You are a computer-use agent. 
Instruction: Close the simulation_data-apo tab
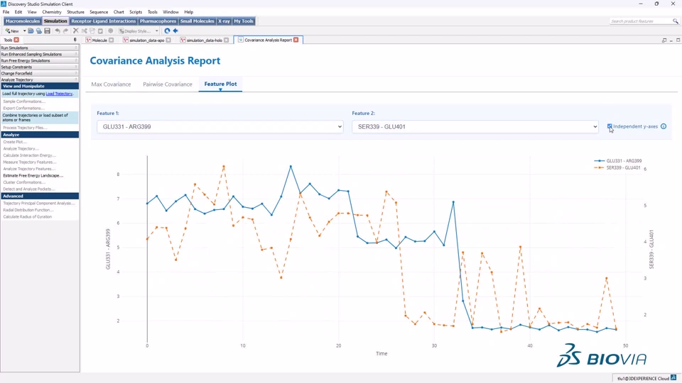point(168,40)
